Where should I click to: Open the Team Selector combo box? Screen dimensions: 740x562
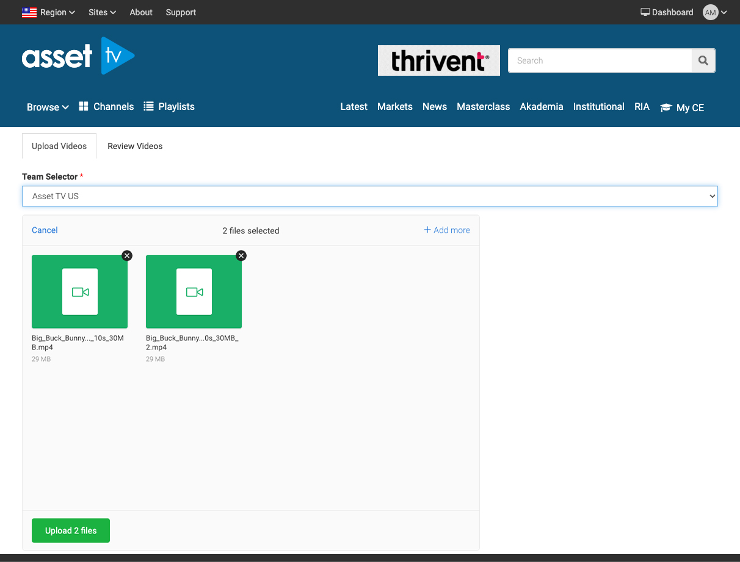[x=369, y=196]
